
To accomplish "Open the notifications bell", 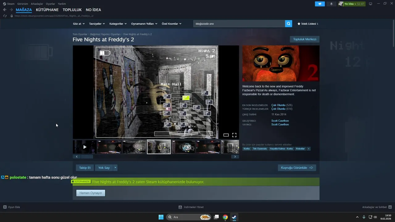I will tap(331, 4).
